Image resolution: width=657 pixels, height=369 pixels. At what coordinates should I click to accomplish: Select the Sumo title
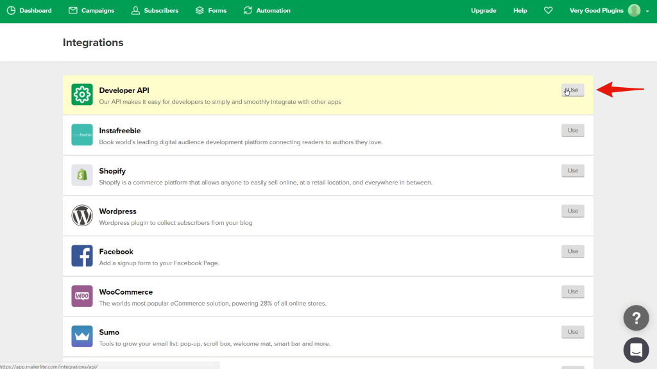click(x=109, y=332)
